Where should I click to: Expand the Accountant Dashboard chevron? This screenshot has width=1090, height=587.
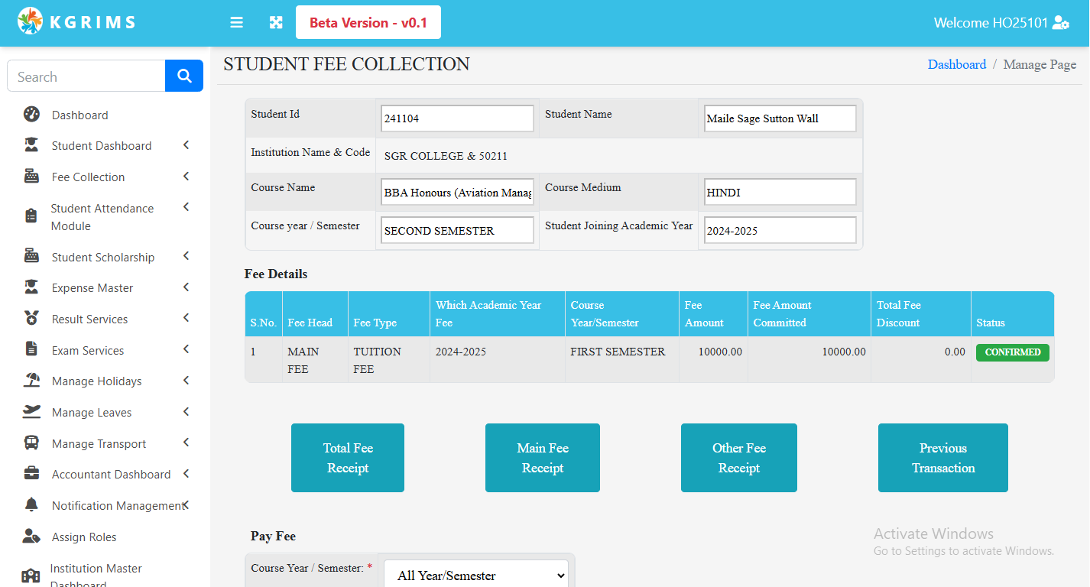click(186, 474)
